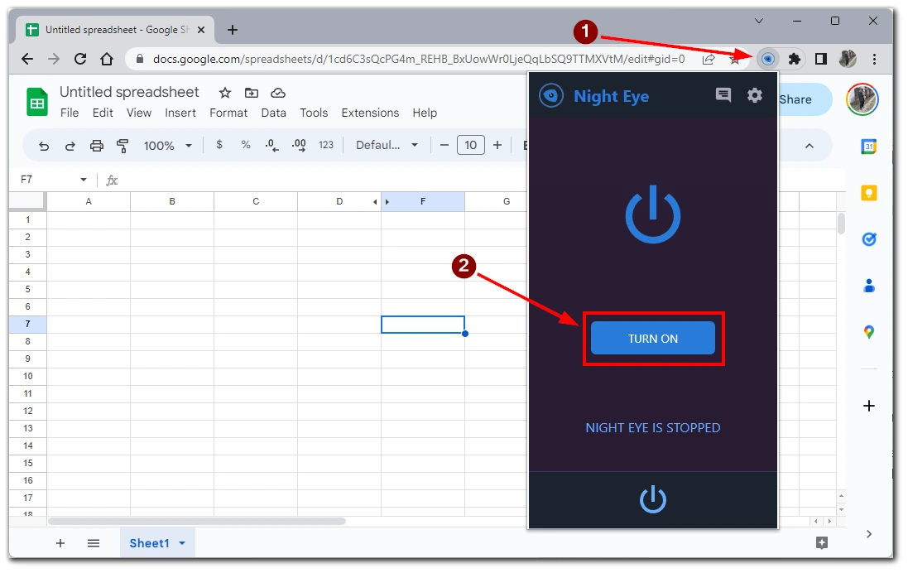The image size is (908, 573).
Task: Open Chrome three-dot menu
Action: tap(874, 59)
